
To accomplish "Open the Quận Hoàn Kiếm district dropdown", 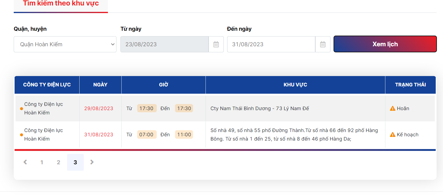I will [65, 44].
